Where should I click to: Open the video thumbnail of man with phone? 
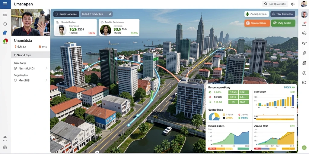[x=30, y=22]
